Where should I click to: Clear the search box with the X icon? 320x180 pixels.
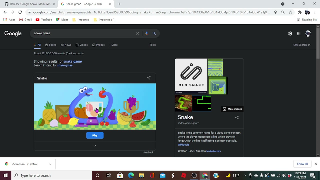click(137, 33)
